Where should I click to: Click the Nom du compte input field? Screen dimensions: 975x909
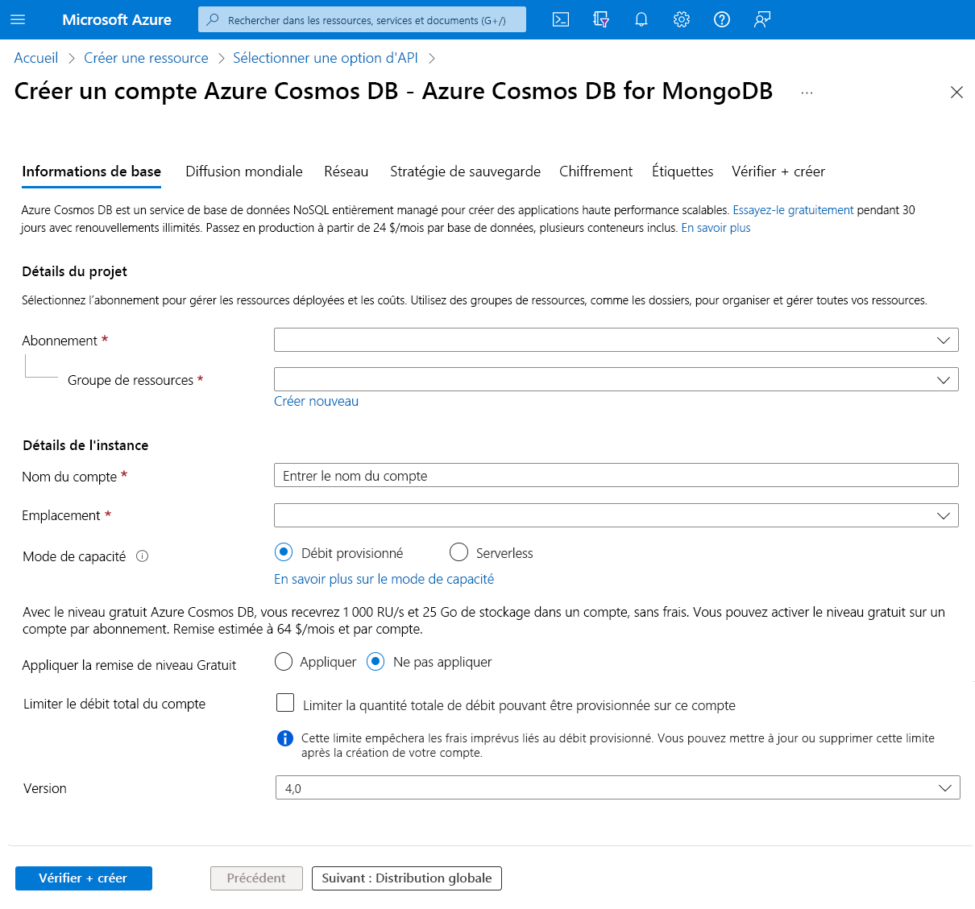pyautogui.click(x=616, y=475)
